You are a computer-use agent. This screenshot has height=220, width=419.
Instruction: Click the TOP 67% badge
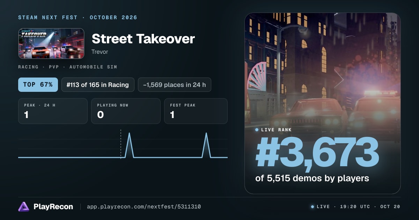tap(38, 85)
